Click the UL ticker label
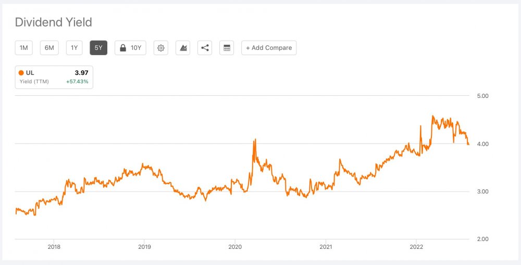The height and width of the screenshot is (265, 521). point(30,73)
